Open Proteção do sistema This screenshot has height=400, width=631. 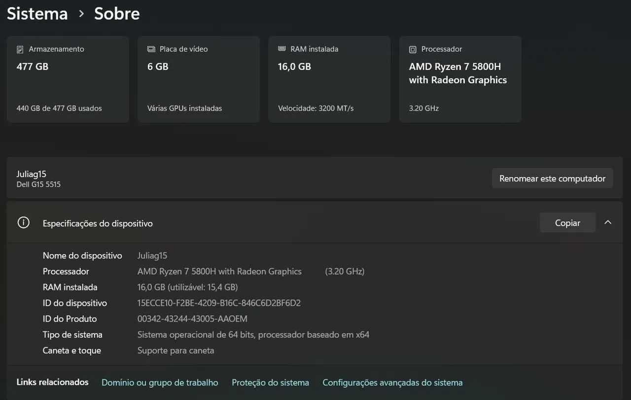270,382
